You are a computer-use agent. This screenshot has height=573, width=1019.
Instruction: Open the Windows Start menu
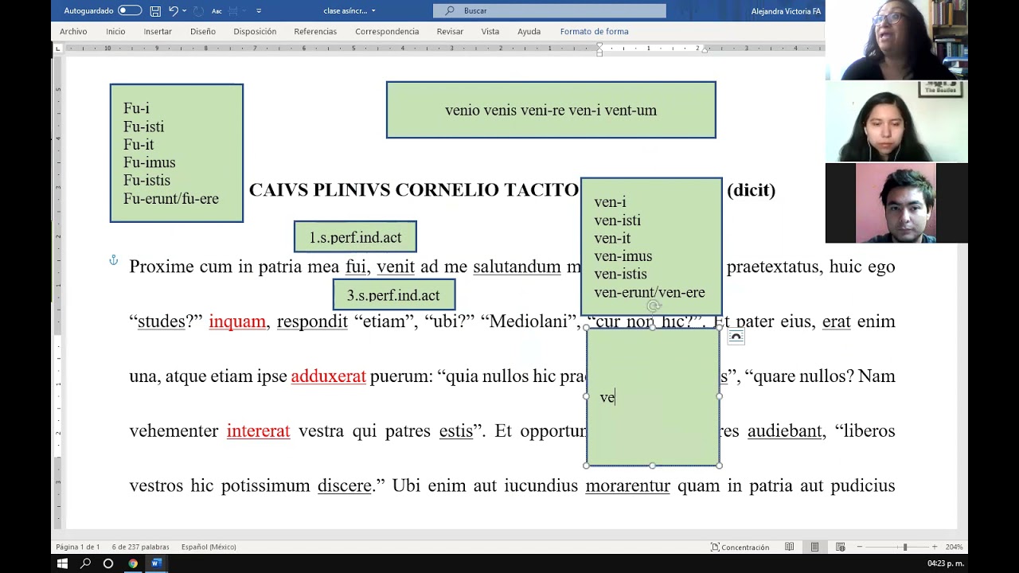[62, 563]
